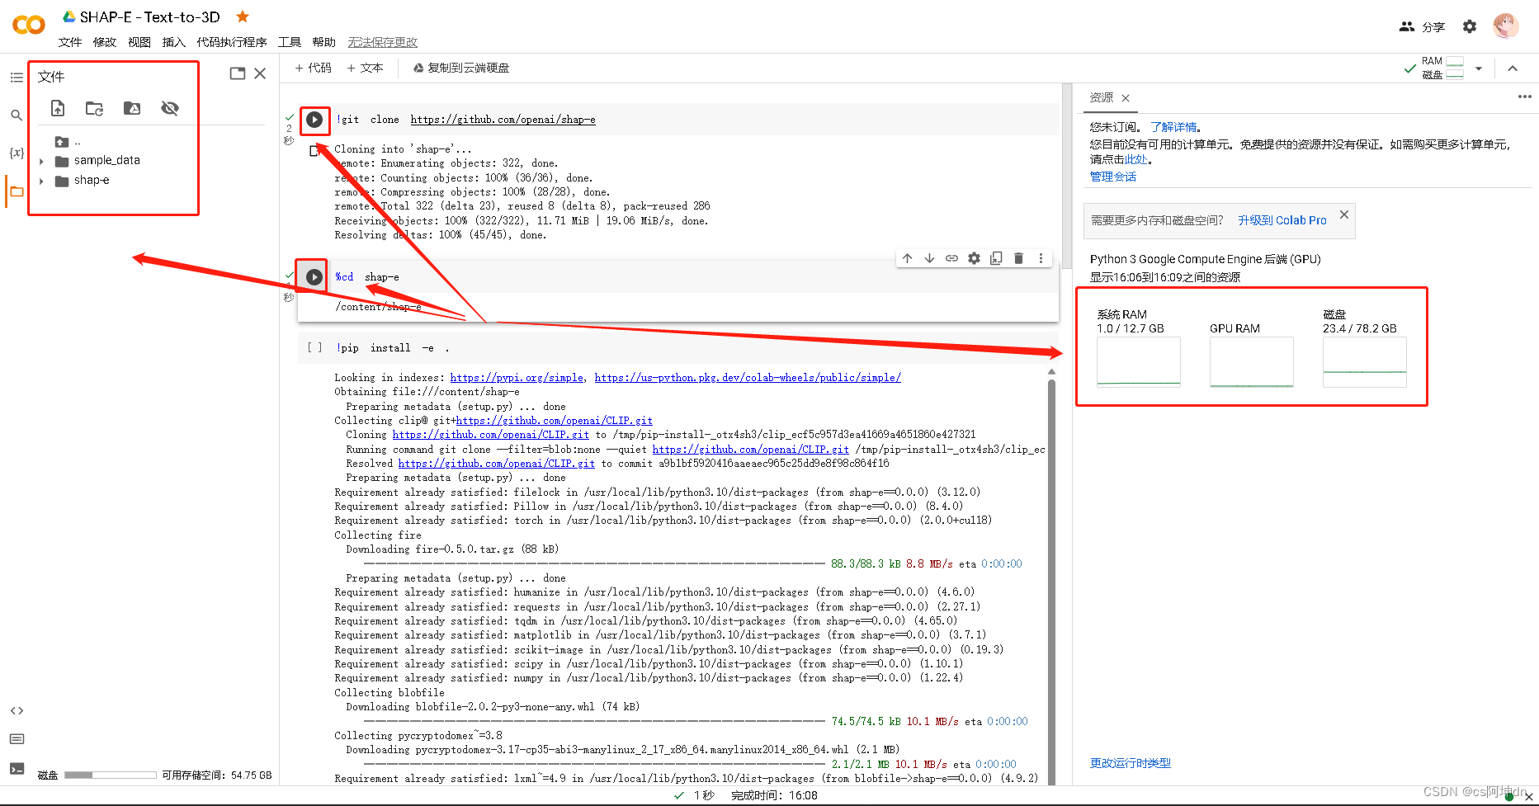The image size is (1539, 806).
Task: Expand the shap-e folder
Action: coord(42,181)
